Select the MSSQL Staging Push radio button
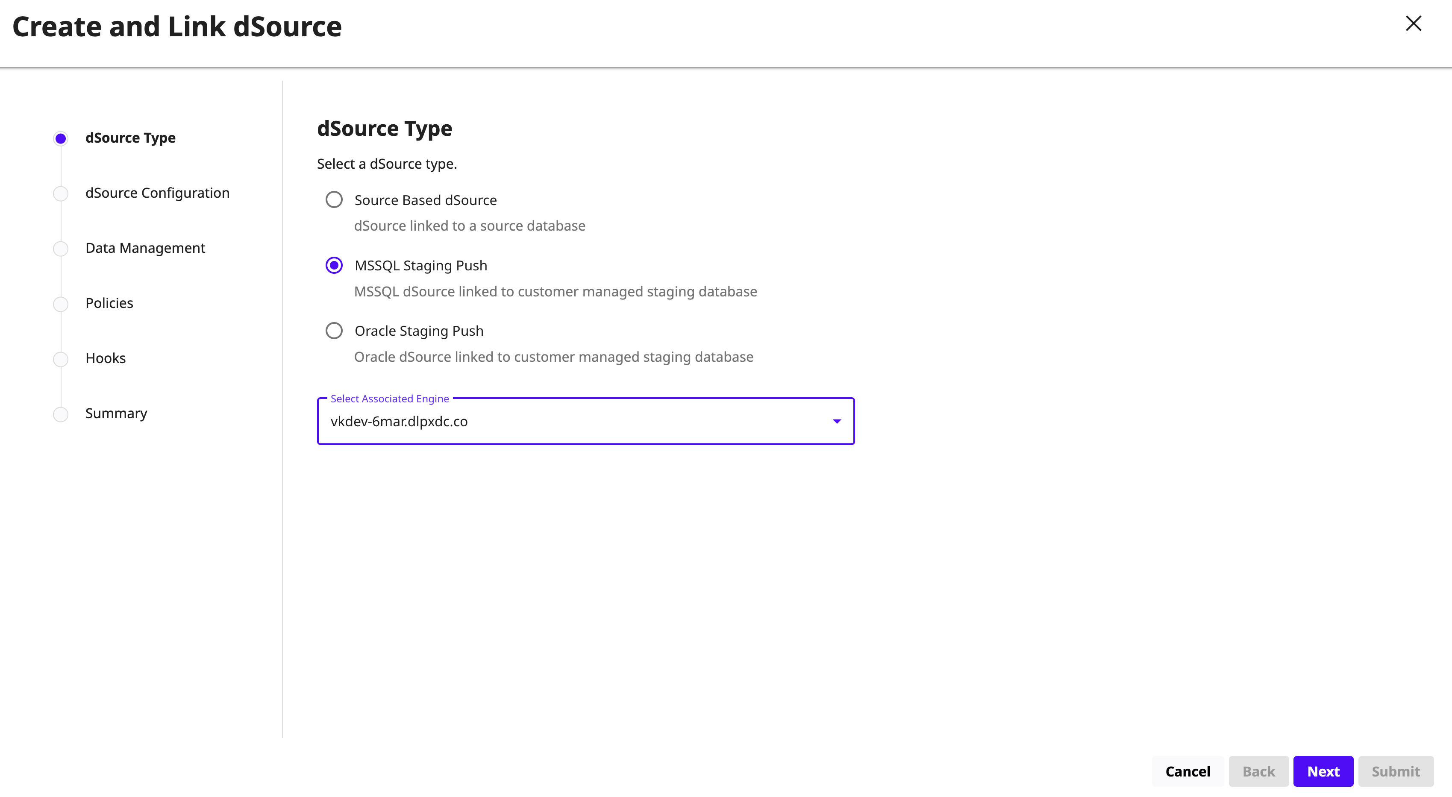Viewport: 1452px width, 797px height. 334,265
